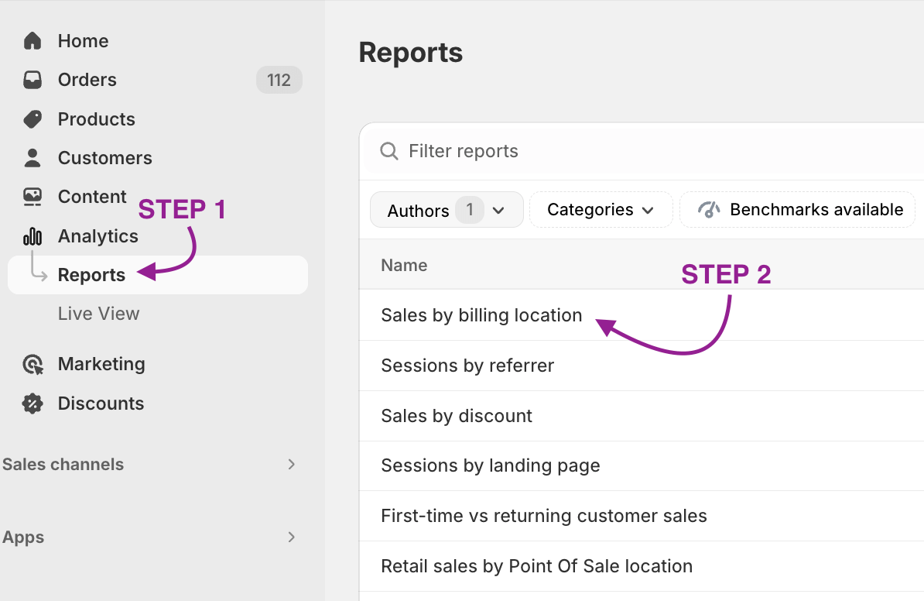
Task: Open Discounts via its badge icon
Action: [x=31, y=403]
